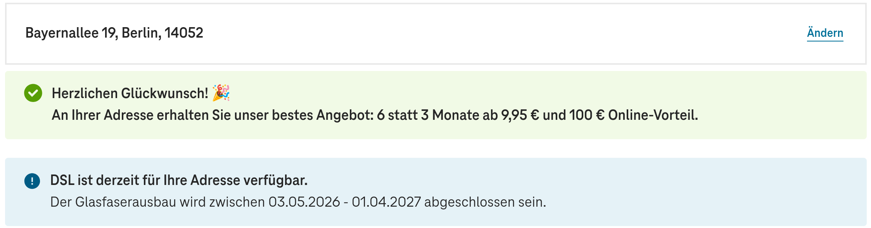Viewport: 871px width, 228px height.
Task: Open the Ändern link to change the address
Action: click(x=825, y=33)
